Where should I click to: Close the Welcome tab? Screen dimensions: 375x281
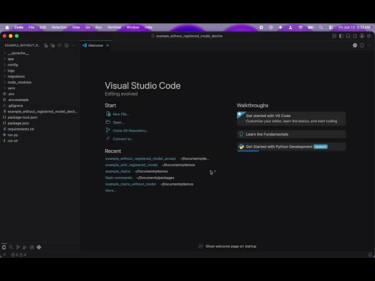pos(108,46)
